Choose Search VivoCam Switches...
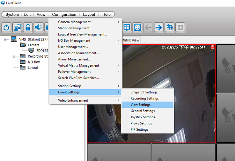This screenshot has width=235, height=161. [85, 78]
